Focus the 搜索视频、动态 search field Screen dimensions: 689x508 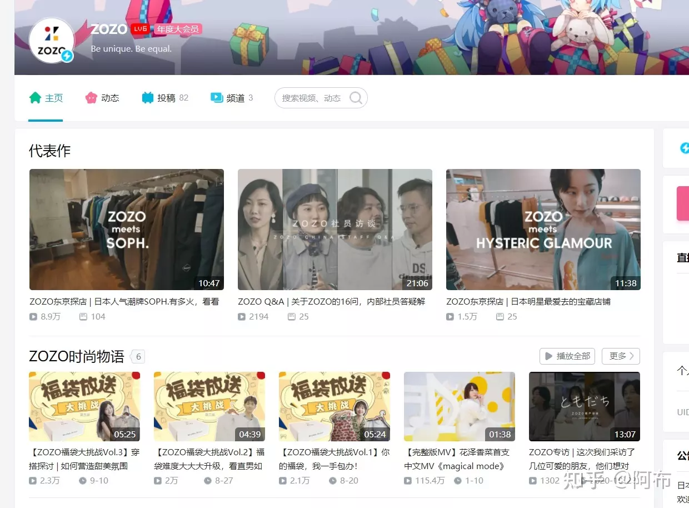(321, 98)
